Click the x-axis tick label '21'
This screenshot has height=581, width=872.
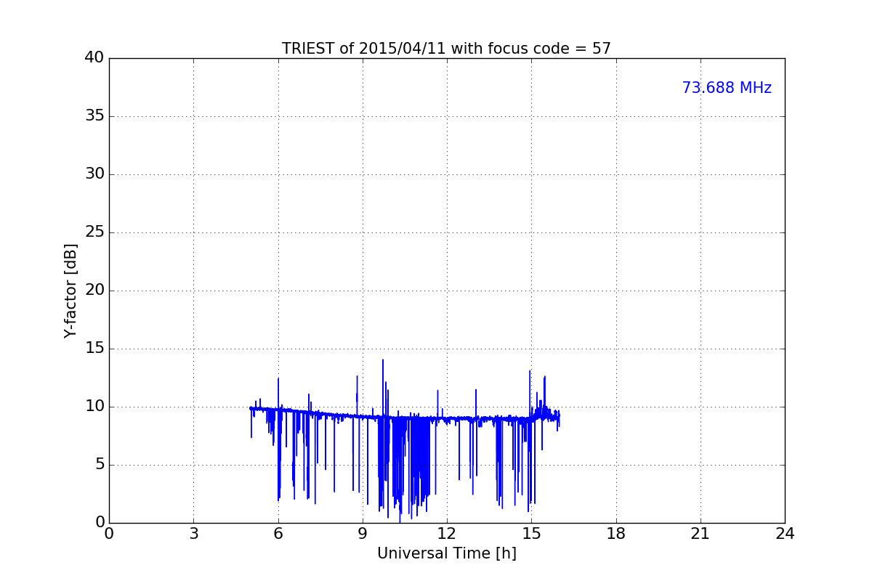pyautogui.click(x=701, y=534)
